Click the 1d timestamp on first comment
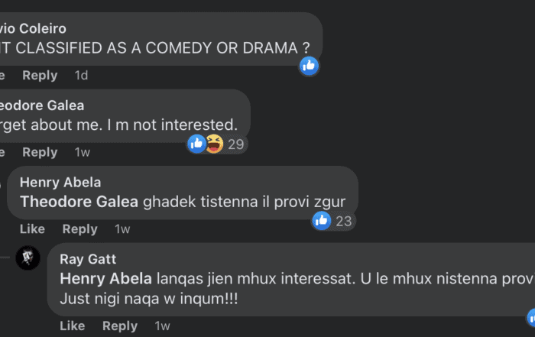The height and width of the screenshot is (337, 535). click(x=82, y=75)
